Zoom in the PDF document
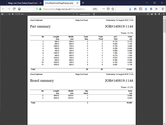The image size is (166, 125). click(77, 14)
